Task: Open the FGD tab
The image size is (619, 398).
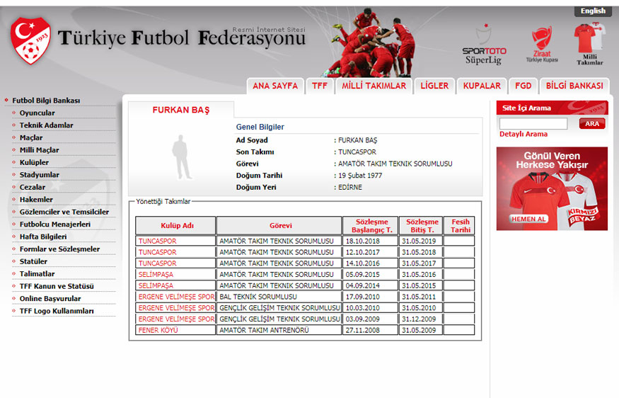Action: (523, 86)
